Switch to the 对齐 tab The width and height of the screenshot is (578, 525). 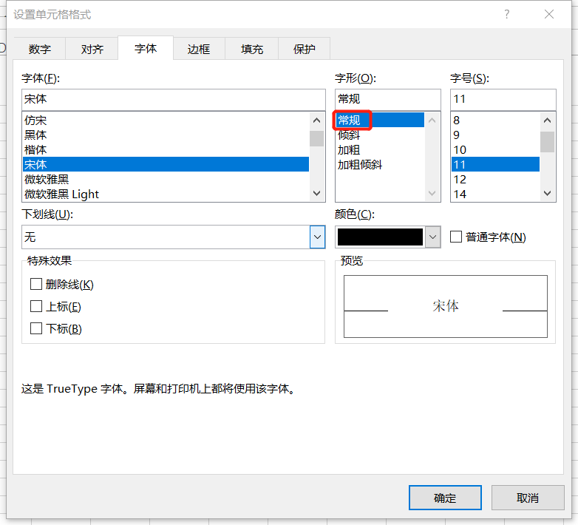[92, 49]
